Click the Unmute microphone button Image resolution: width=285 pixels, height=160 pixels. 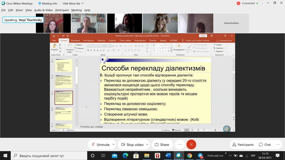pos(100,144)
